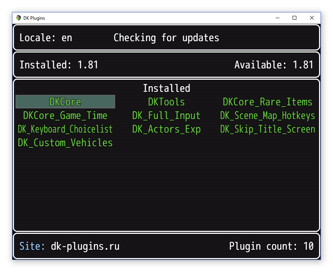
Task: Click the DK Plugins app icon in title bar
Action: coord(18,18)
